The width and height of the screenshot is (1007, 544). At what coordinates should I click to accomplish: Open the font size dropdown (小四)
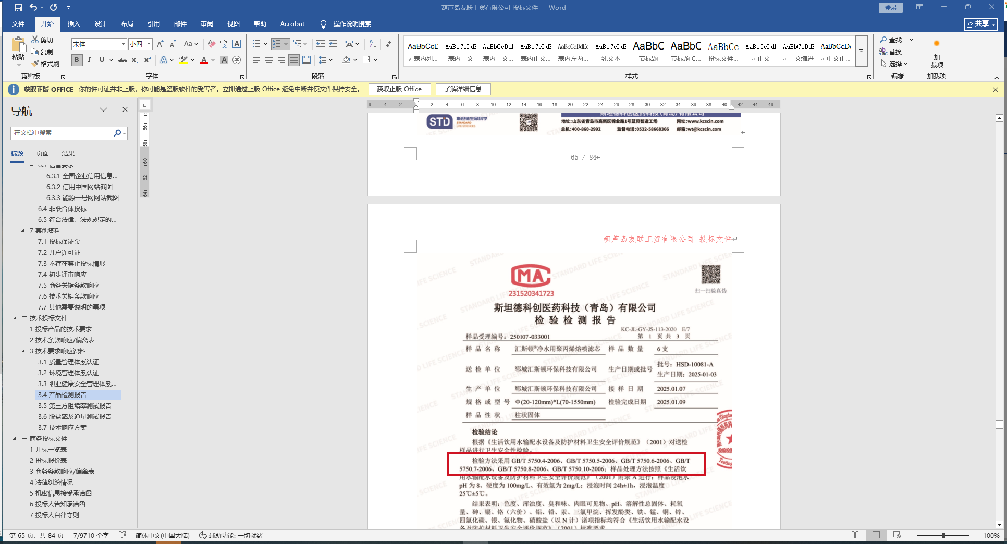point(149,44)
